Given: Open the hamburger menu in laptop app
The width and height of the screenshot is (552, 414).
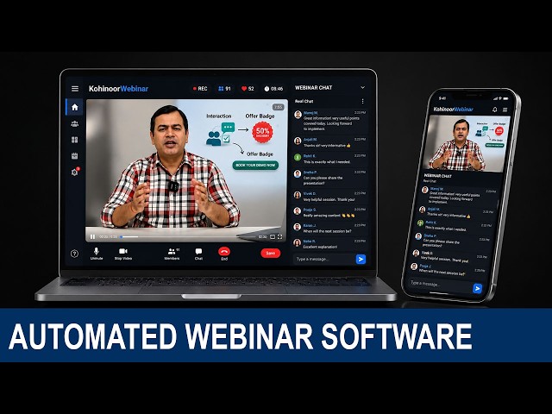Looking at the screenshot, I should [75, 89].
